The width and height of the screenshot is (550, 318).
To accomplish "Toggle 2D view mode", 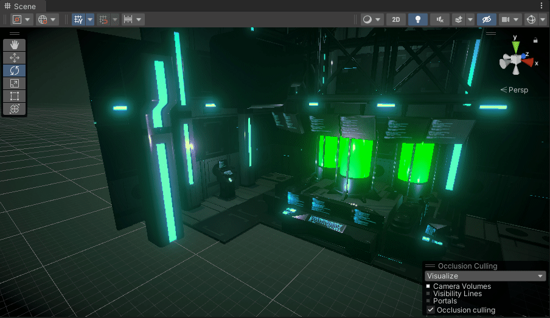I will [x=396, y=19].
